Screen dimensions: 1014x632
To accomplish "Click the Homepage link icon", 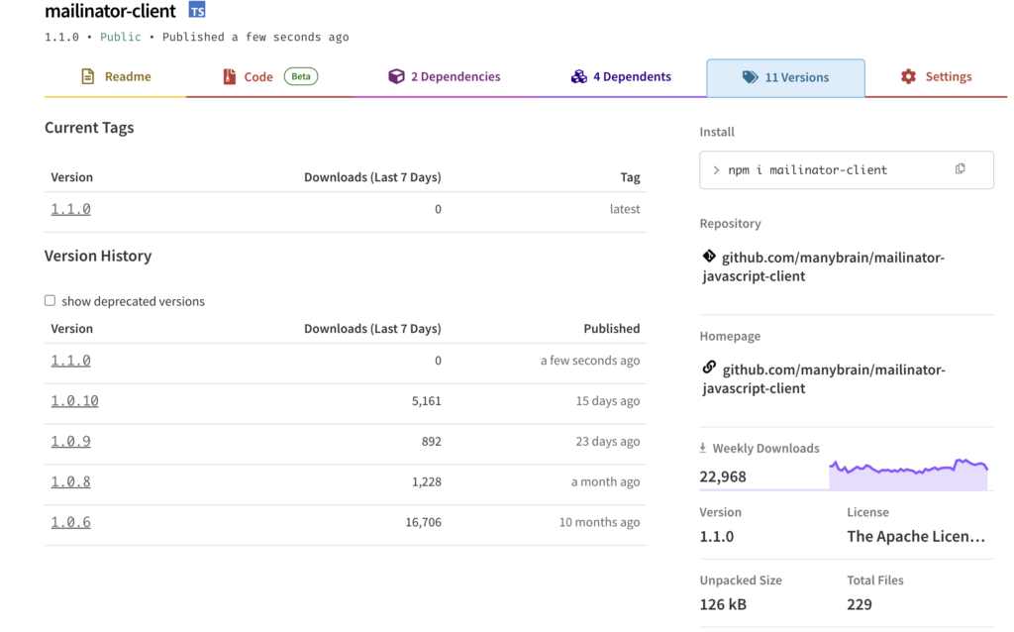I will tap(709, 369).
